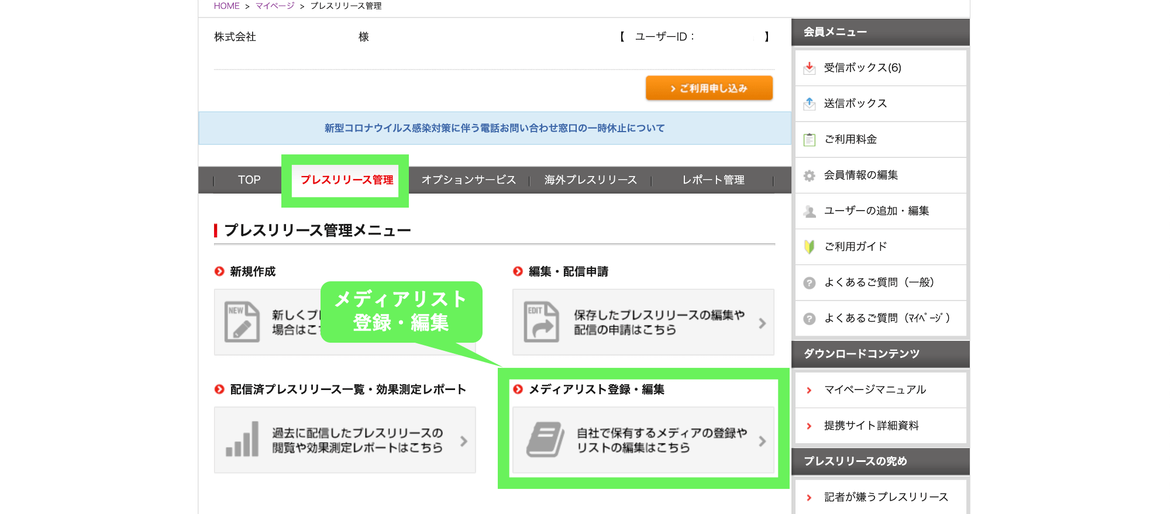The height and width of the screenshot is (514, 1171).
Task: Click the gear icon for 会員情報の編集
Action: click(x=810, y=175)
